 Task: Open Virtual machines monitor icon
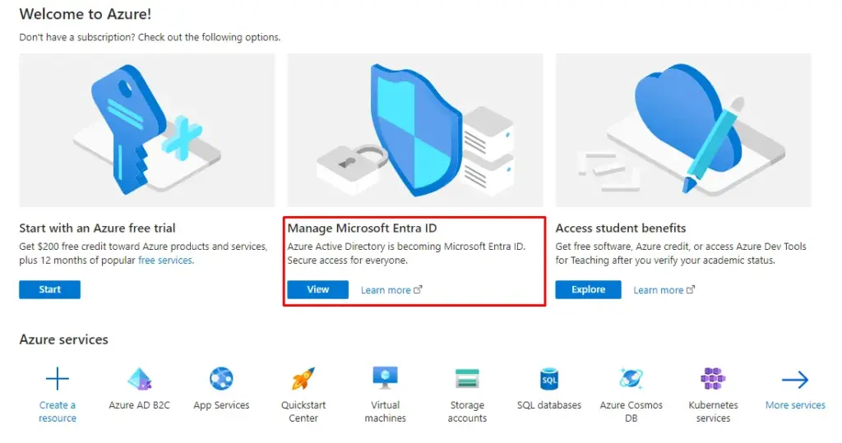click(385, 378)
